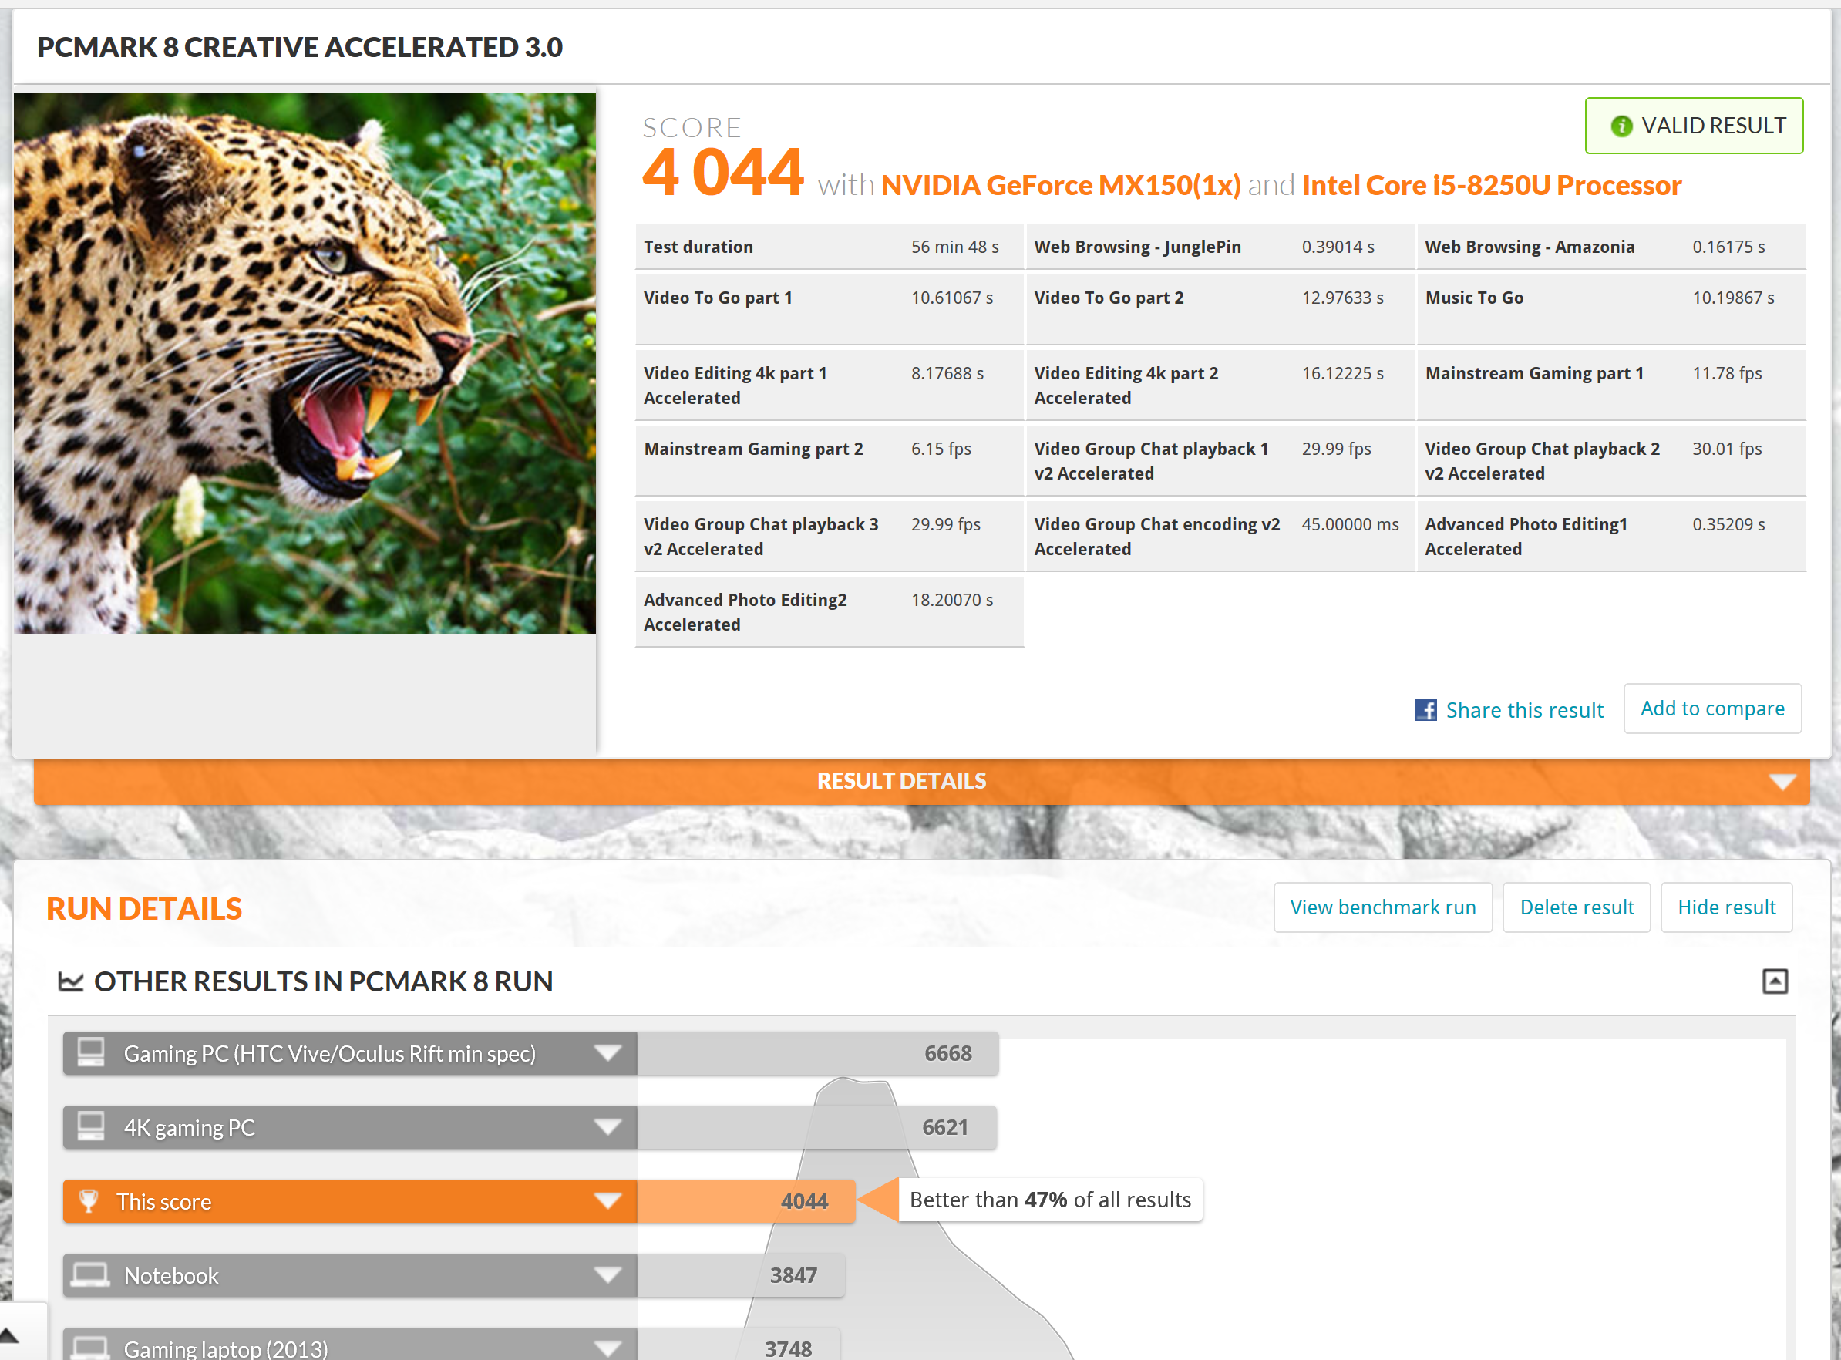Click Music To Go value 10.19867 s

(1733, 298)
